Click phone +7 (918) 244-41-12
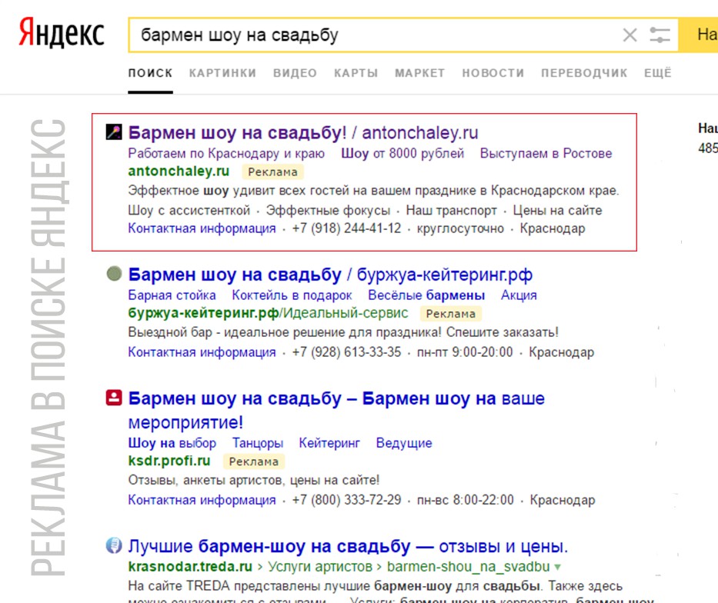Image resolution: width=718 pixels, height=603 pixels. [x=346, y=228]
